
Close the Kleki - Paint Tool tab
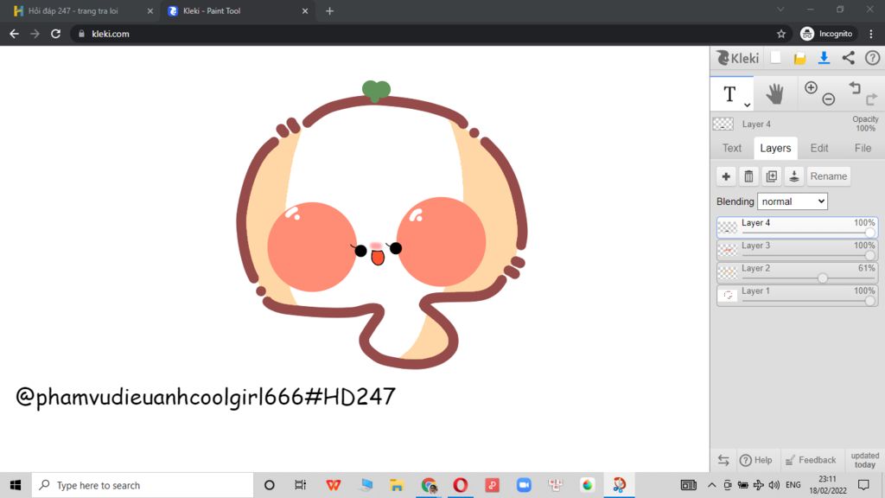pos(305,10)
